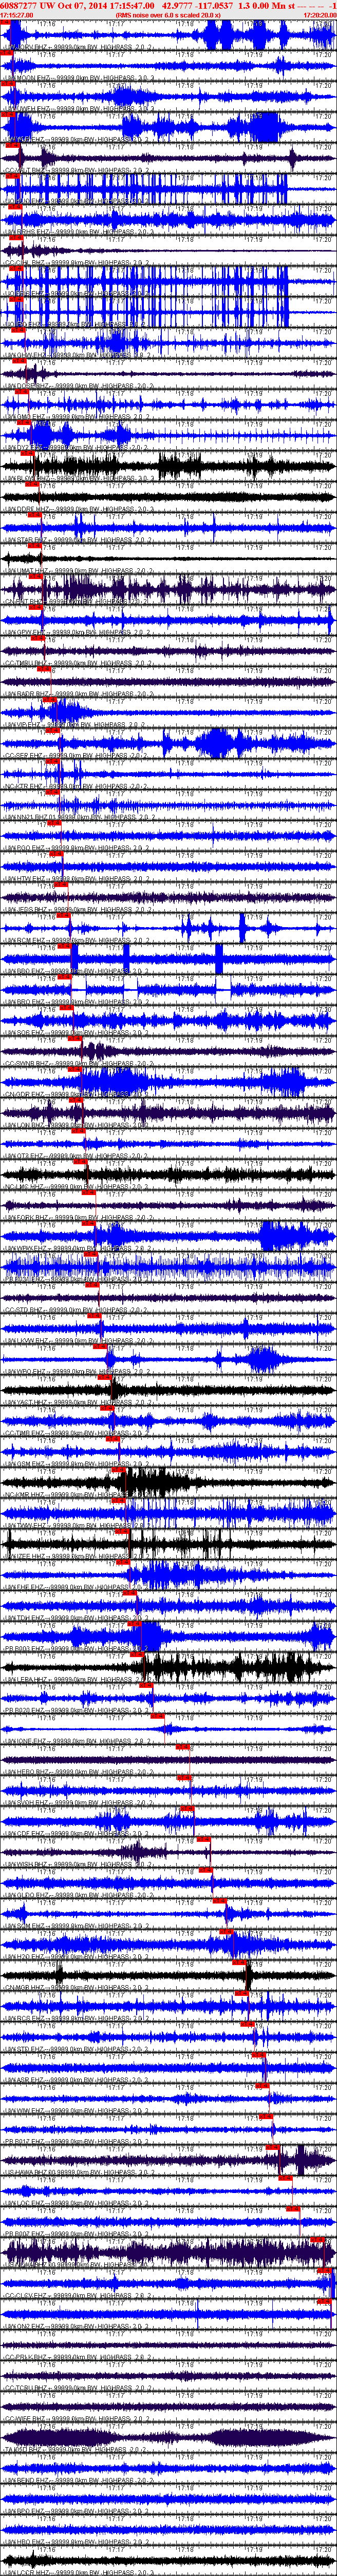Select the UW.OT3 EHZ trace label
The width and height of the screenshot is (337, 2576).
(78, 1155)
